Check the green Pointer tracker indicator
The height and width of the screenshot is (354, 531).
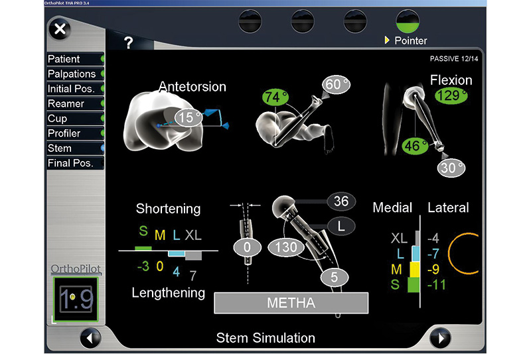(x=408, y=21)
